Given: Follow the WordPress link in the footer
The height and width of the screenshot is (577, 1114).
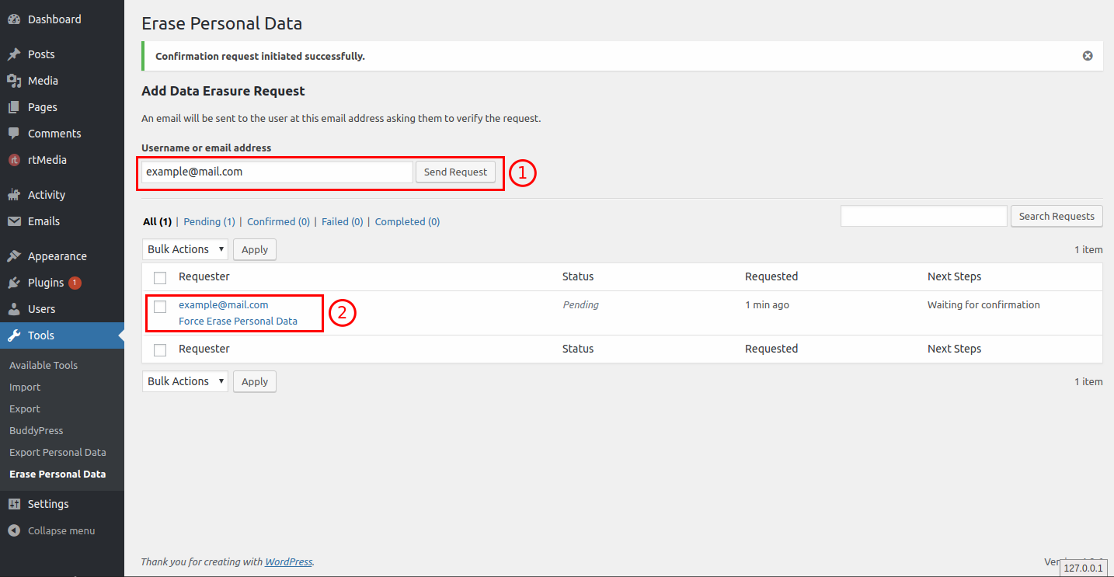Looking at the screenshot, I should (288, 561).
